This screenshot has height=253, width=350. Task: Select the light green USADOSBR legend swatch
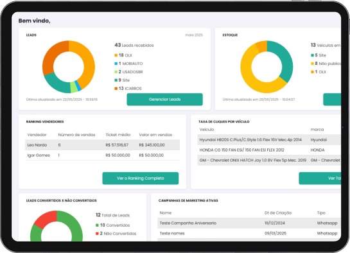pyautogui.click(x=116, y=72)
